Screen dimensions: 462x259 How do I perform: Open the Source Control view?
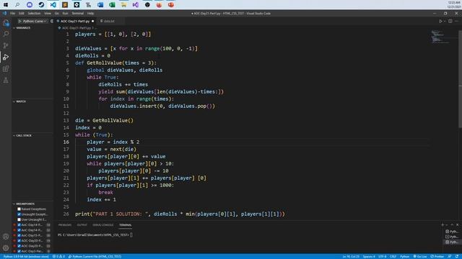click(x=6, y=45)
